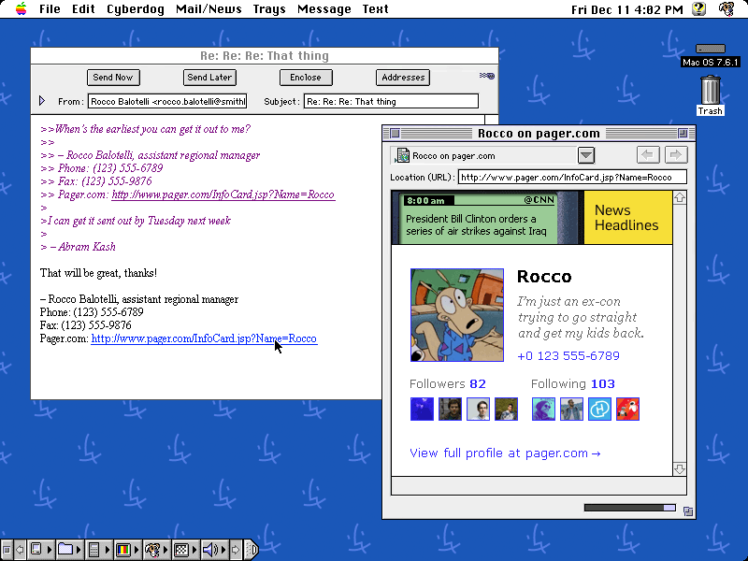Open the folder module in Control Strip
Viewport: 748px width, 561px height.
69,550
